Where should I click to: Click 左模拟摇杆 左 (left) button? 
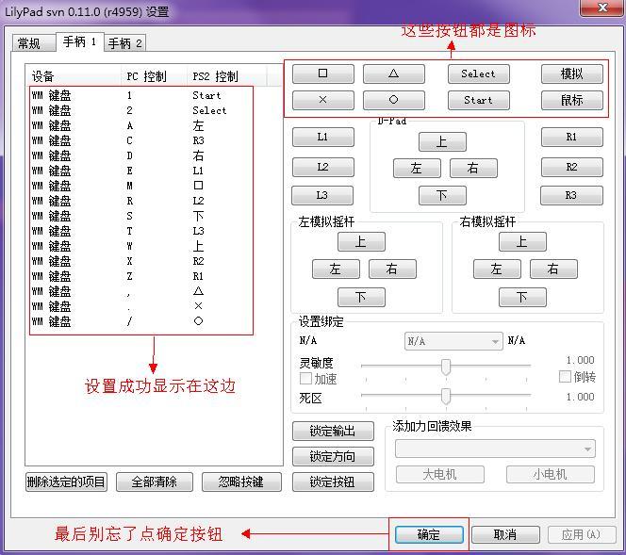[336, 269]
